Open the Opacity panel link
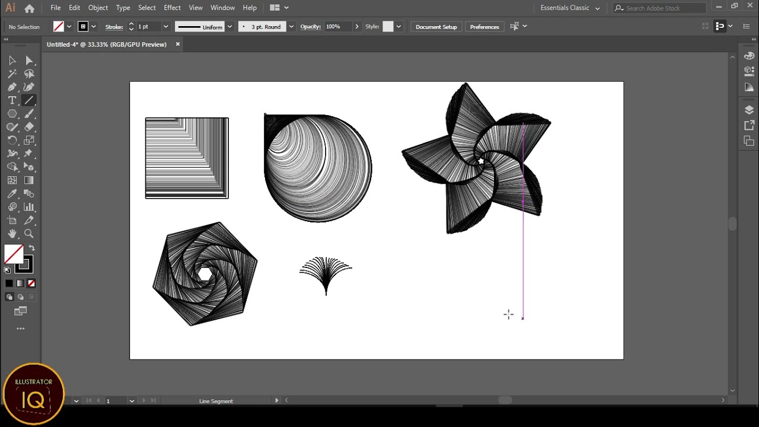 [311, 27]
